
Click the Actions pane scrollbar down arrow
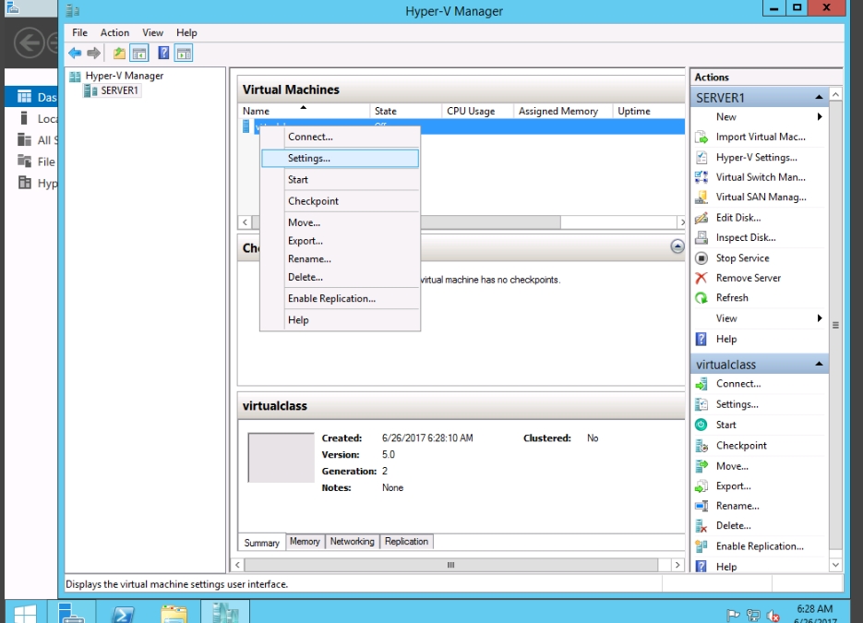point(835,565)
